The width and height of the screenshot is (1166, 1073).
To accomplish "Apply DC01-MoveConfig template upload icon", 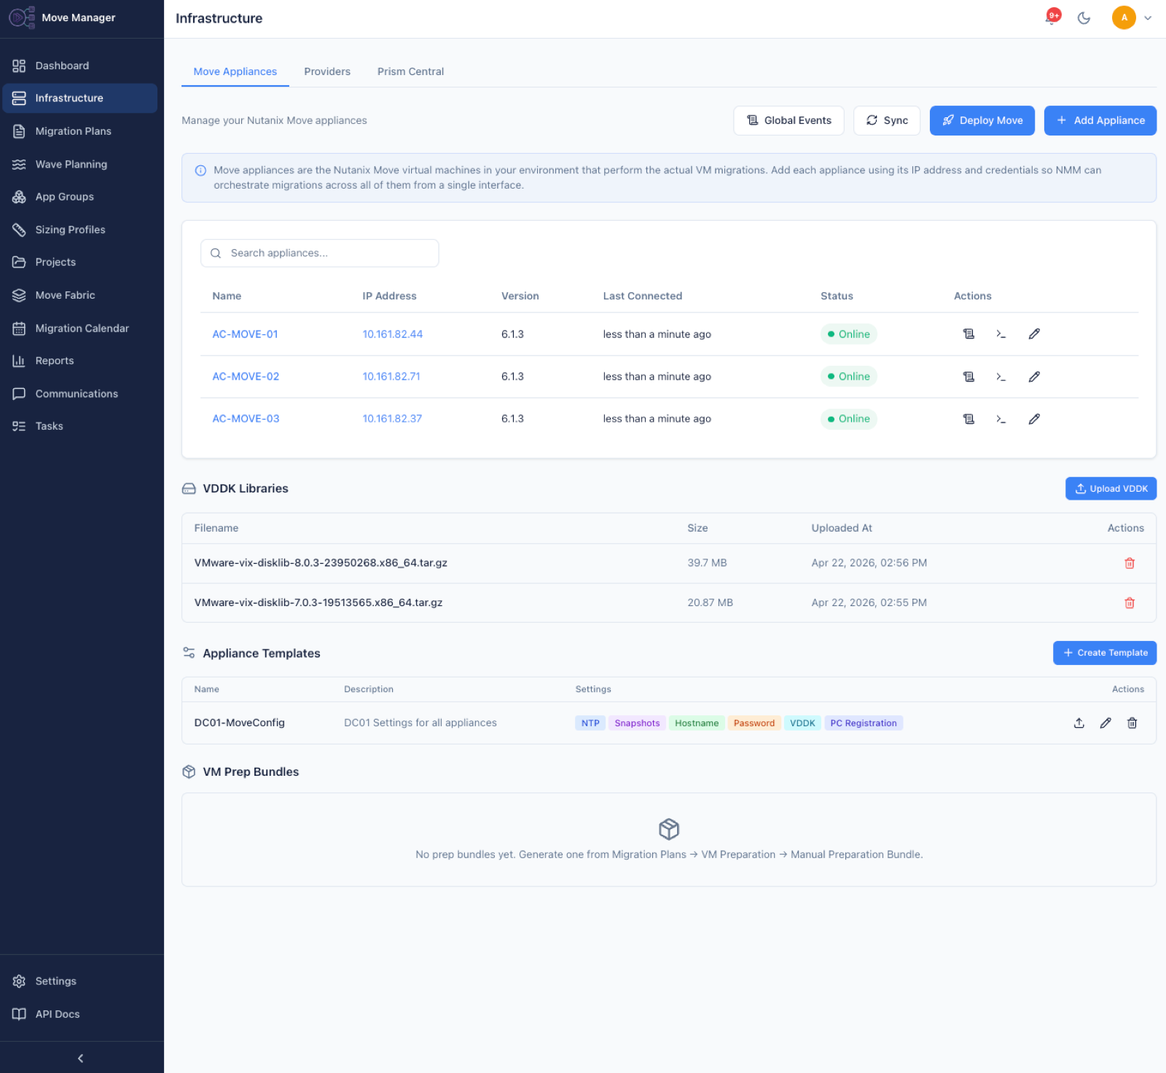I will click(x=1079, y=723).
